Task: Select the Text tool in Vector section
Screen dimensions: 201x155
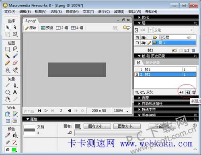Action: (15, 92)
